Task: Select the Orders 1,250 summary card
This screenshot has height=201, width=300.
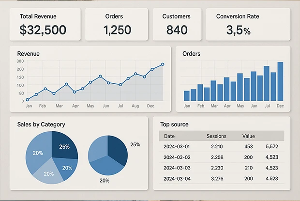Action: [x=117, y=25]
